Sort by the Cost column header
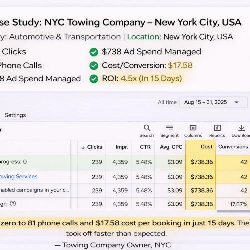Image resolution: width=250 pixels, height=250 pixels. 207,147
